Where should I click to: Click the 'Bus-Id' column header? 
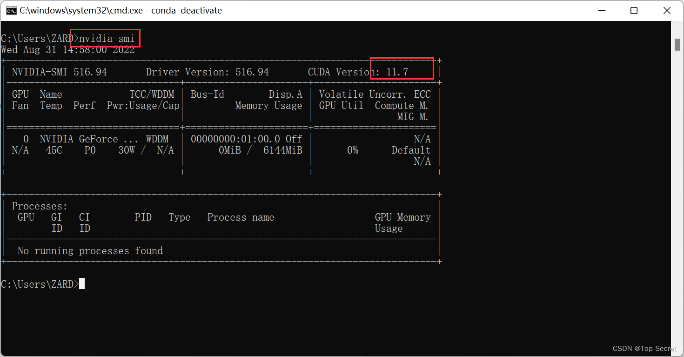208,94
